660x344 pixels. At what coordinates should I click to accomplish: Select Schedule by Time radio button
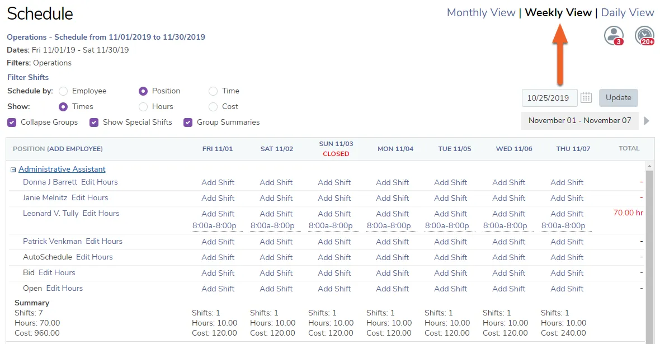coord(213,91)
